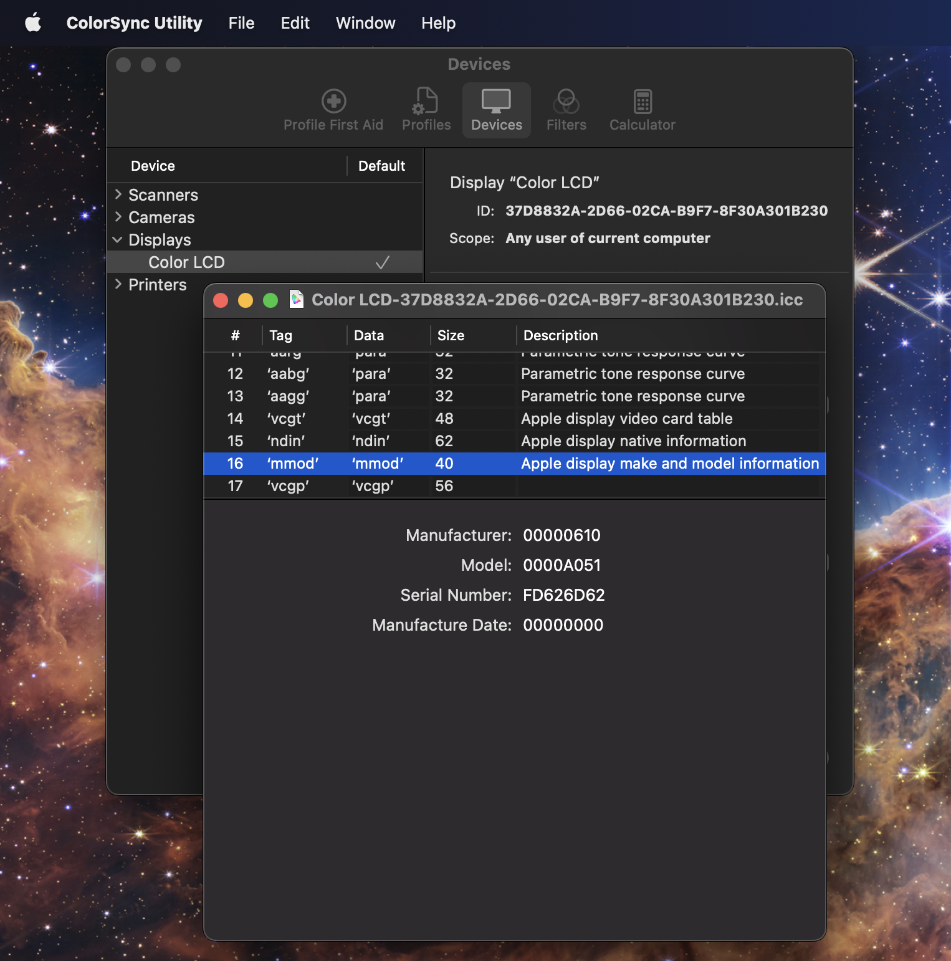Click the display ID value in Devices window
Screen dimensions: 951x961
666,211
